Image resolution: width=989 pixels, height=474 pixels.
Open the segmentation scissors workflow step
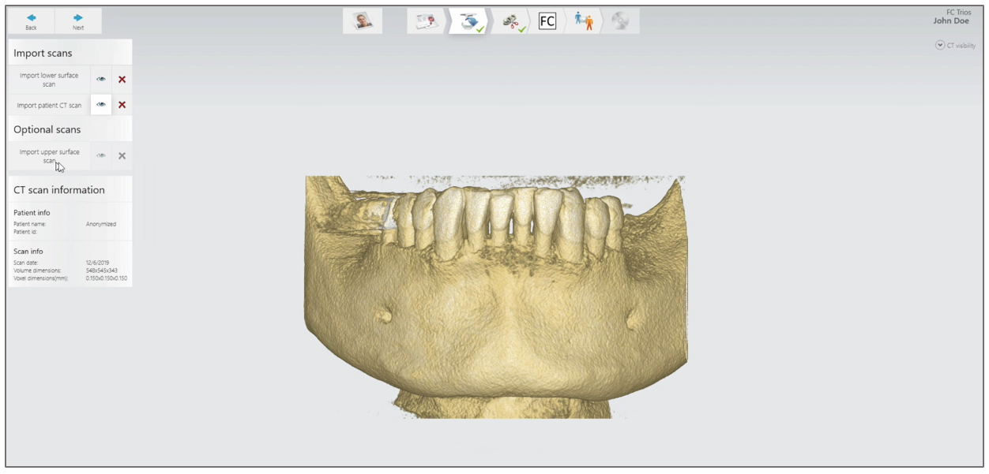pyautogui.click(x=510, y=20)
